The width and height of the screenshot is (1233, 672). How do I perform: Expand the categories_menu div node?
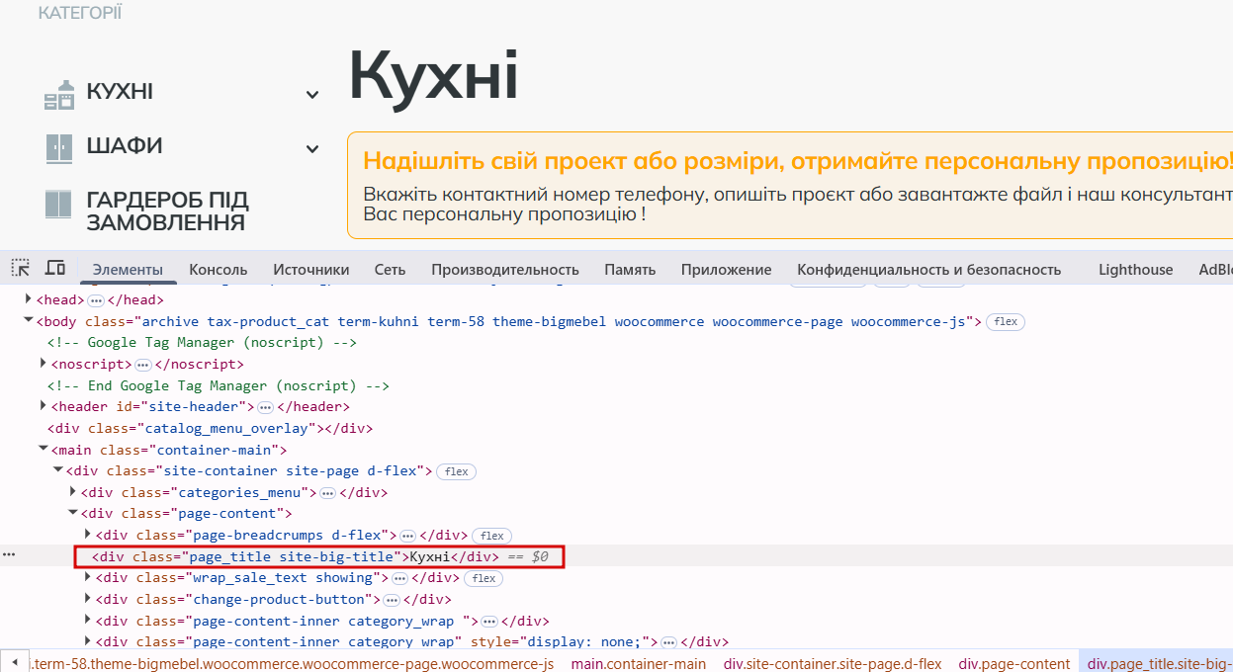[x=73, y=492]
